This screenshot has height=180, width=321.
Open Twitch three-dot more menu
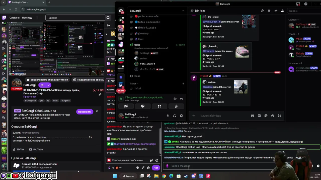(x=37, y=18)
